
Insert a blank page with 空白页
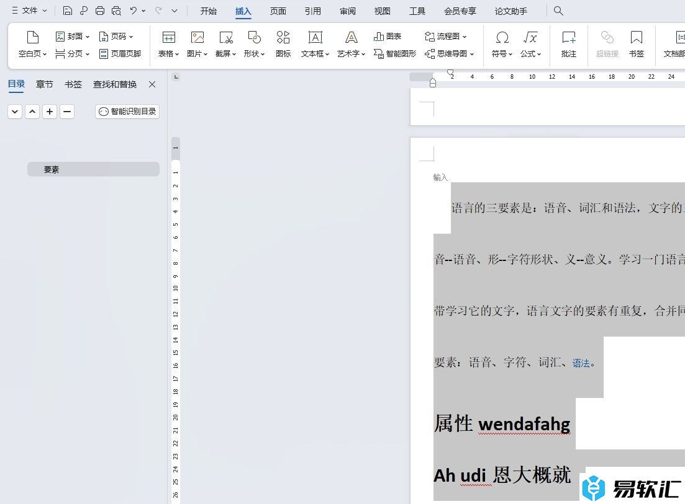point(32,45)
